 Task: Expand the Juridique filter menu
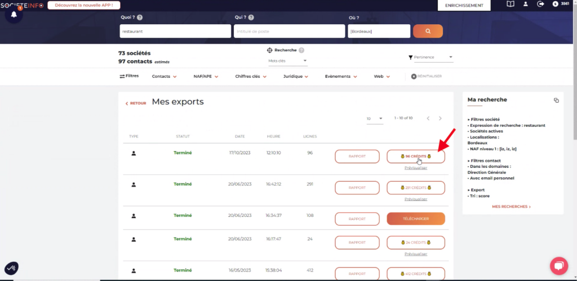point(296,77)
